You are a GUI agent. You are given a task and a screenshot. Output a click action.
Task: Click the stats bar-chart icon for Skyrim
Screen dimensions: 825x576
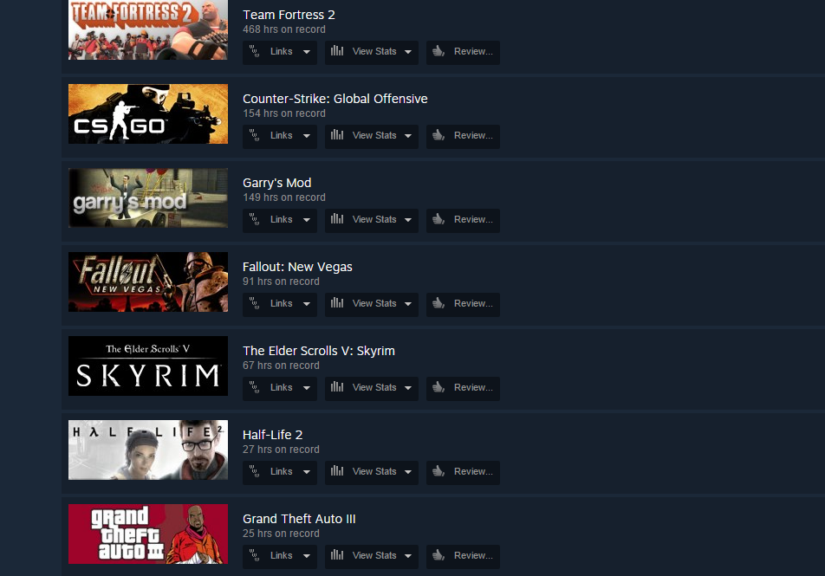click(x=337, y=386)
